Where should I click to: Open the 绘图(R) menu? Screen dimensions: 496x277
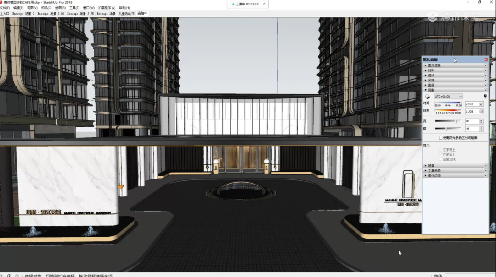click(x=60, y=8)
